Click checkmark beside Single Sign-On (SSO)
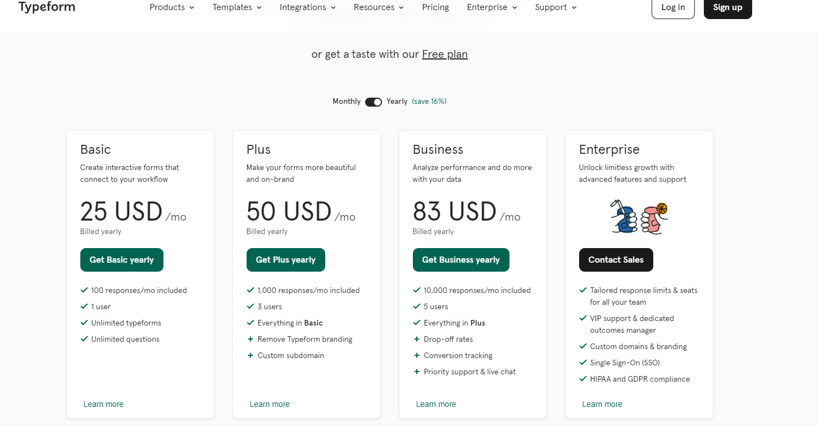 pos(583,363)
